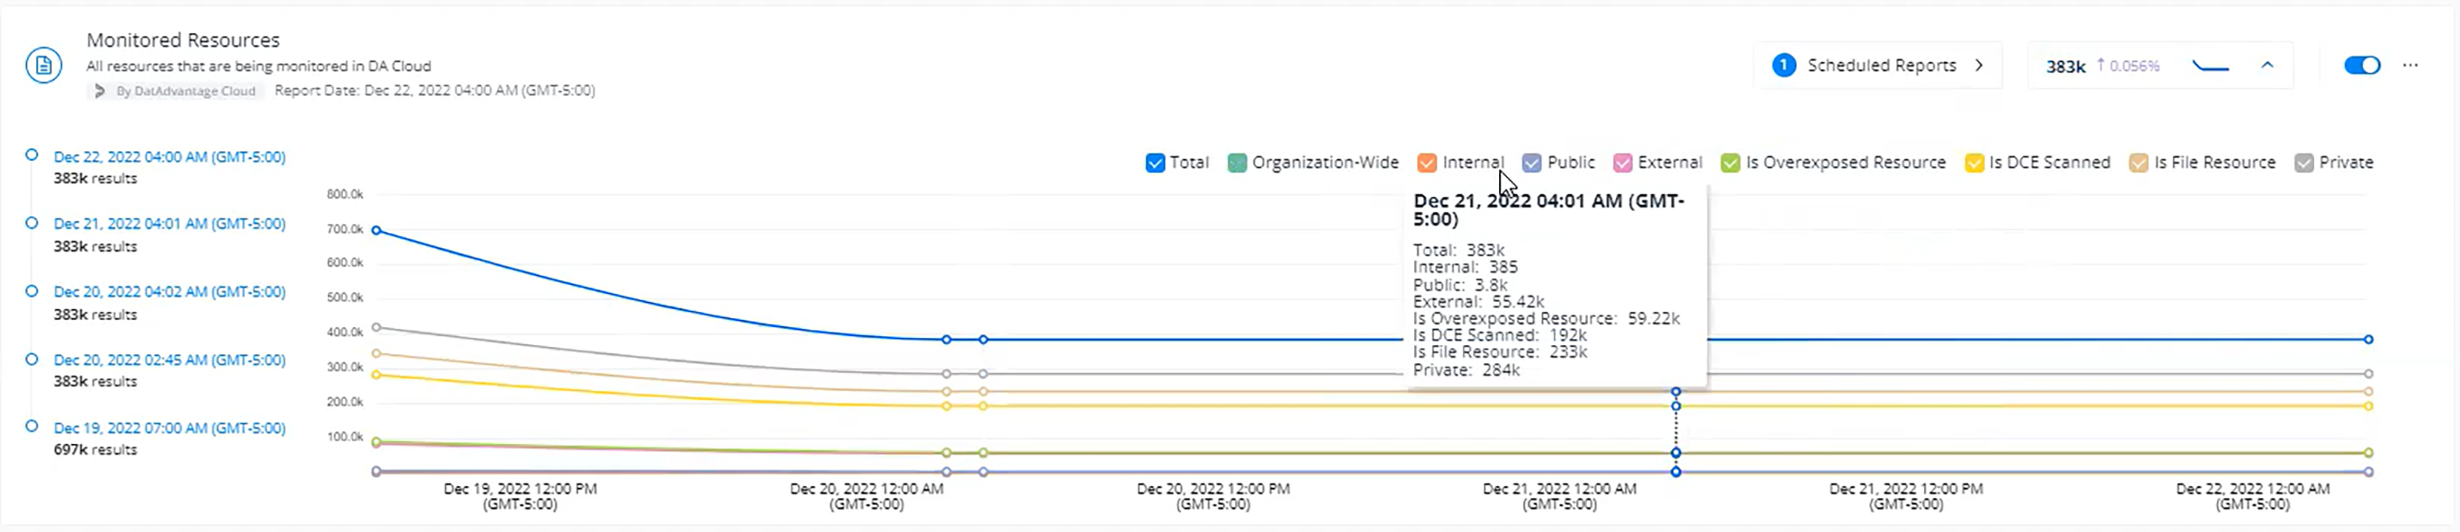Click the DatAdvantage Cloud arrow icon

(x=99, y=92)
